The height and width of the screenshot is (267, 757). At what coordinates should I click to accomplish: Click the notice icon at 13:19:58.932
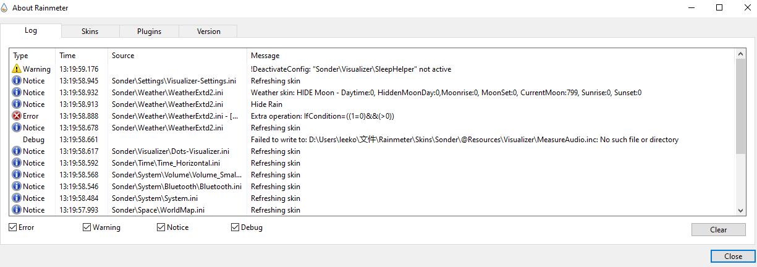pyautogui.click(x=17, y=92)
